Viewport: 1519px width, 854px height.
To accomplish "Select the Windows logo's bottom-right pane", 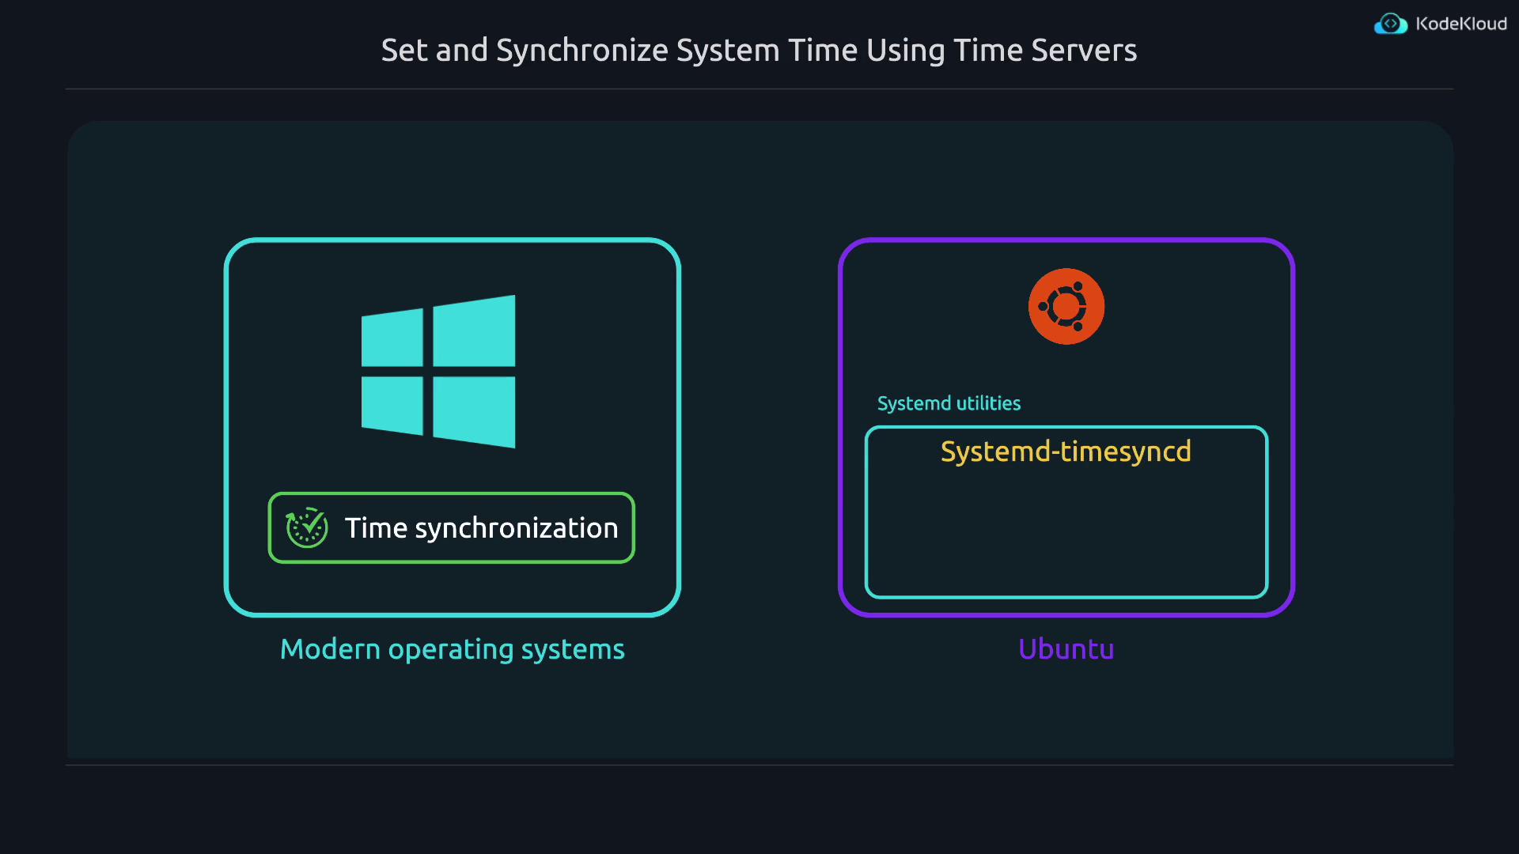I will pyautogui.click(x=474, y=410).
